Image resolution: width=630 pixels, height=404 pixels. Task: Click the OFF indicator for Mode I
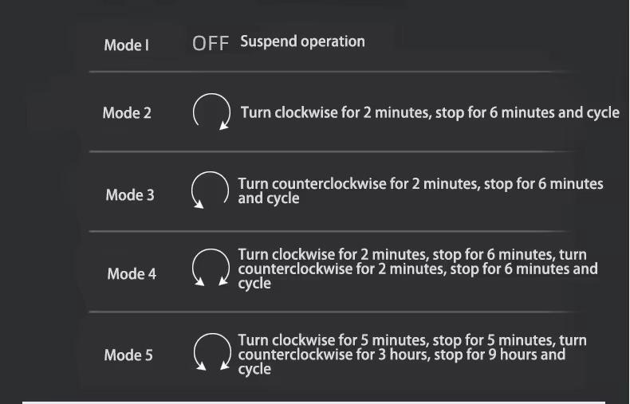coord(211,43)
